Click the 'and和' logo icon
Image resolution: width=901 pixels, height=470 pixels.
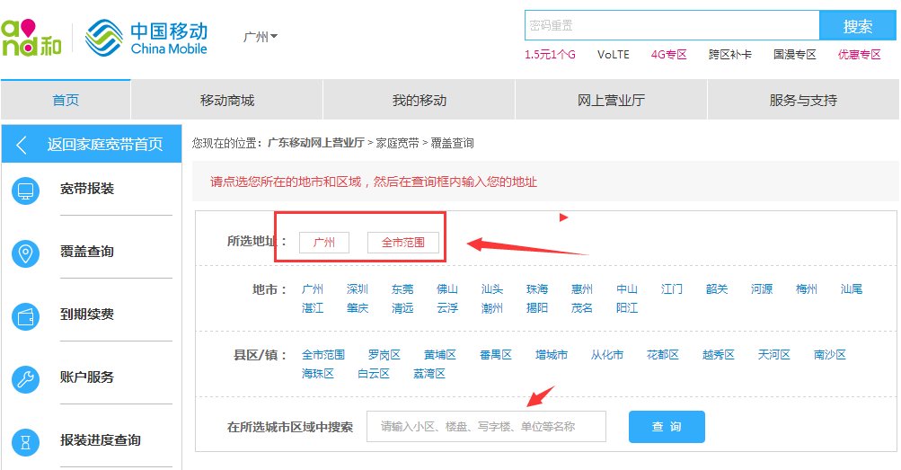31,38
